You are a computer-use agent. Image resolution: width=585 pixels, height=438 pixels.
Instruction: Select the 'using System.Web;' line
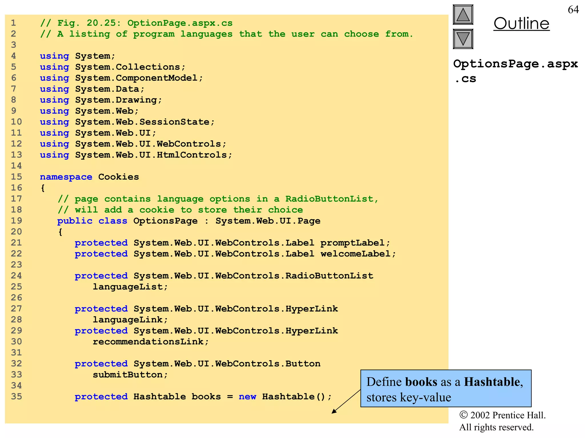point(89,111)
